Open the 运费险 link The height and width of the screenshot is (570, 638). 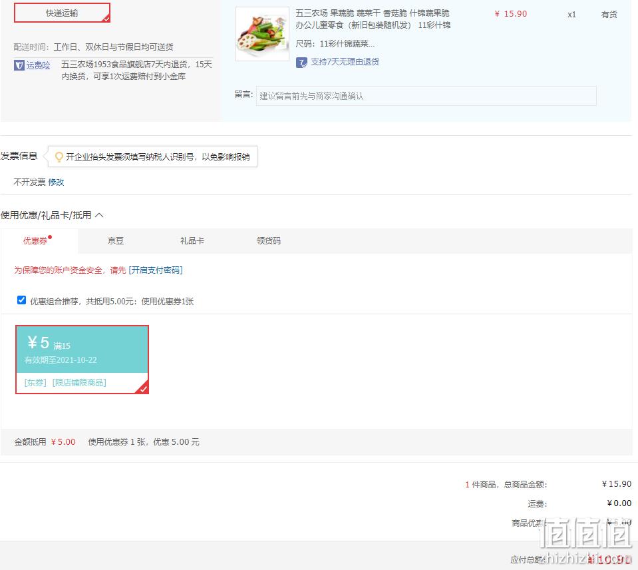pos(38,65)
